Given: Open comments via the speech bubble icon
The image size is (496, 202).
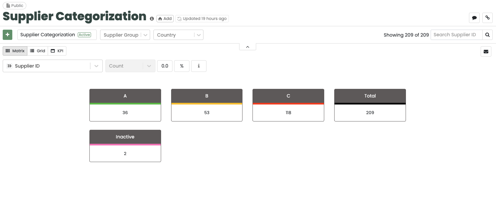Looking at the screenshot, I should coord(474,18).
